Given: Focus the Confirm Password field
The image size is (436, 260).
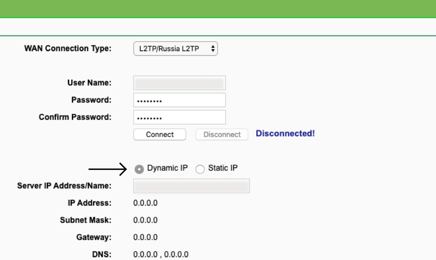Looking at the screenshot, I should click(x=179, y=117).
